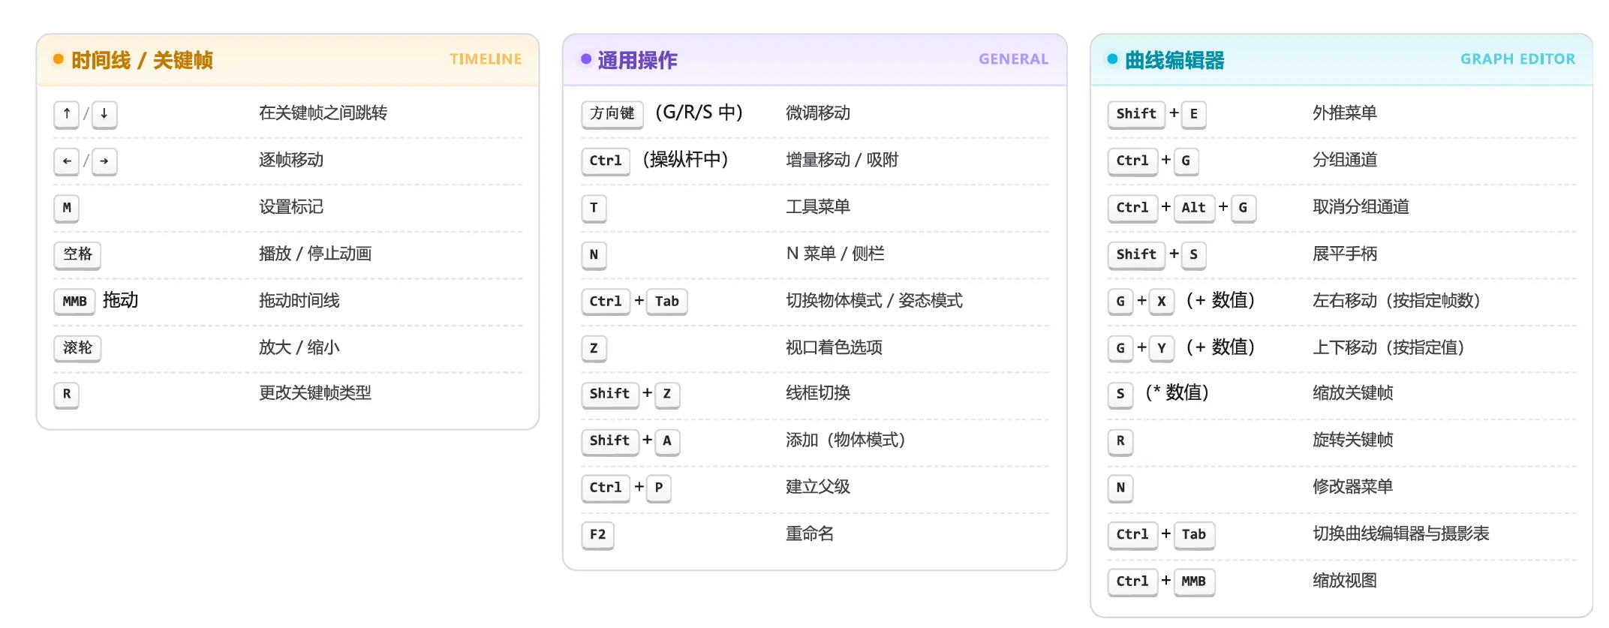The image size is (1609, 628).
Task: Click the E keycap beside "外推菜单"
Action: (x=1194, y=114)
